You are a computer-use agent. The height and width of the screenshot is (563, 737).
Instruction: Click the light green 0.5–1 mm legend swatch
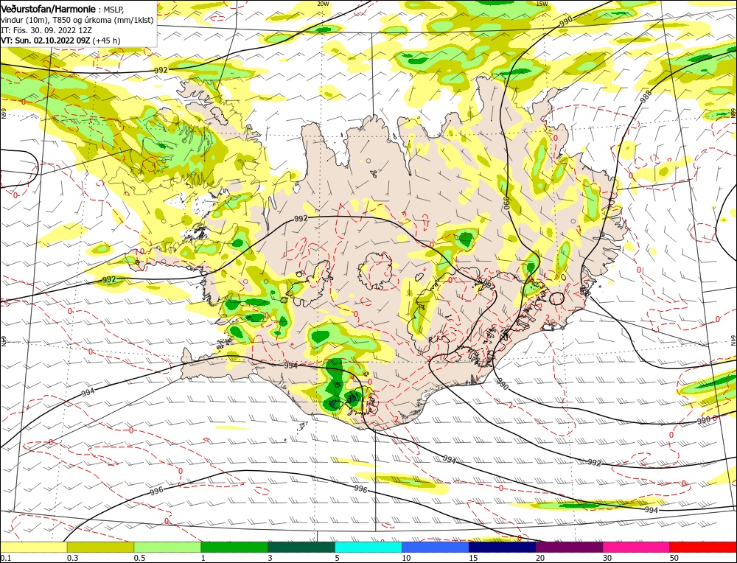pyautogui.click(x=167, y=547)
